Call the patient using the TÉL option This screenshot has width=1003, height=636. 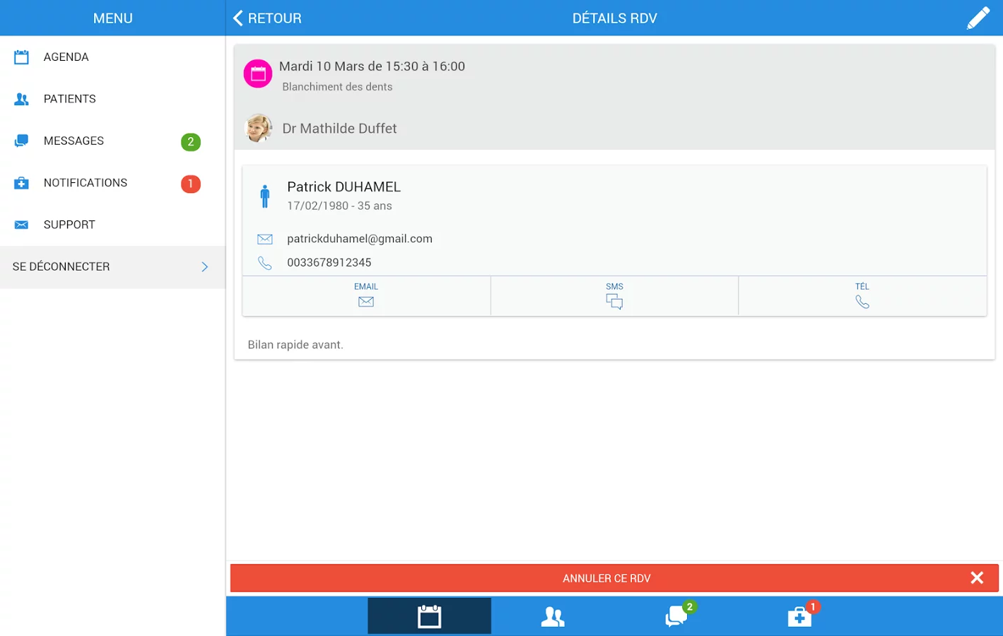(x=862, y=295)
